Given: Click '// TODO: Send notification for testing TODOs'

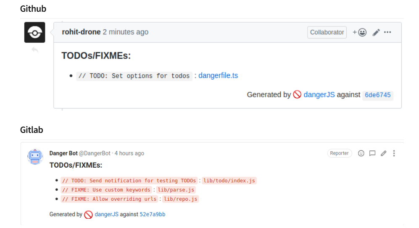Looking at the screenshot, I should tap(129, 181).
